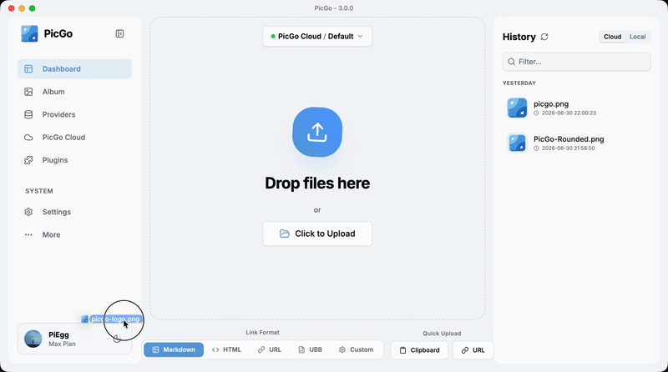The width and height of the screenshot is (668, 372).
Task: Upload from Clipboard via Quick Upload
Action: [419, 349]
